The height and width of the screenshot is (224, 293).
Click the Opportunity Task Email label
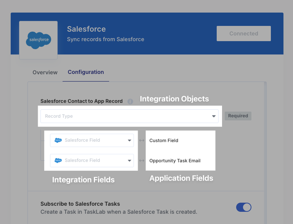175,160
